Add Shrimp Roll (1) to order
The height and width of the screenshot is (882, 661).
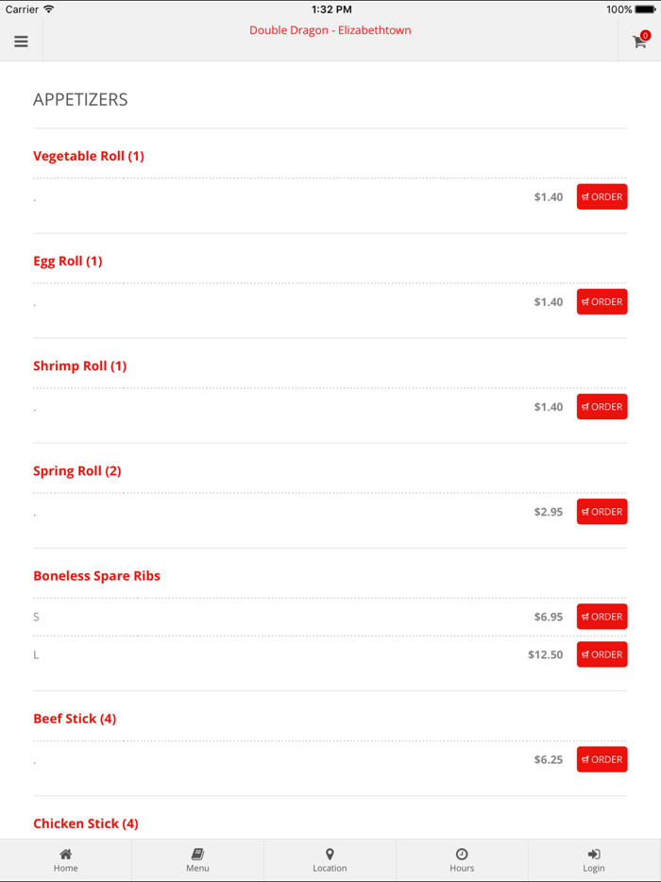(602, 407)
